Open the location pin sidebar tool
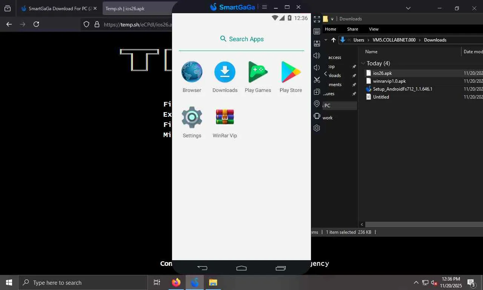Image resolution: width=483 pixels, height=290 pixels. tap(317, 104)
